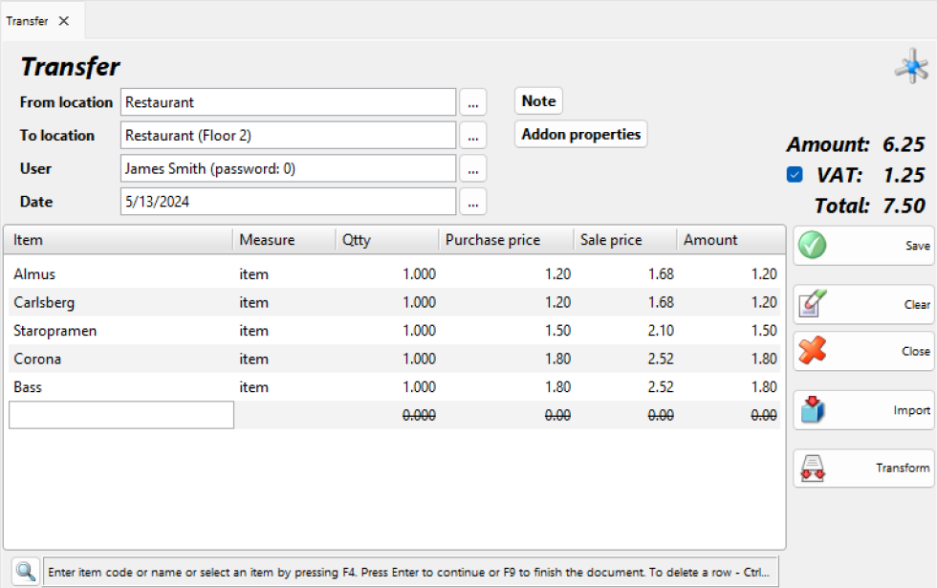
Task: Open the User selection picker
Action: (472, 168)
